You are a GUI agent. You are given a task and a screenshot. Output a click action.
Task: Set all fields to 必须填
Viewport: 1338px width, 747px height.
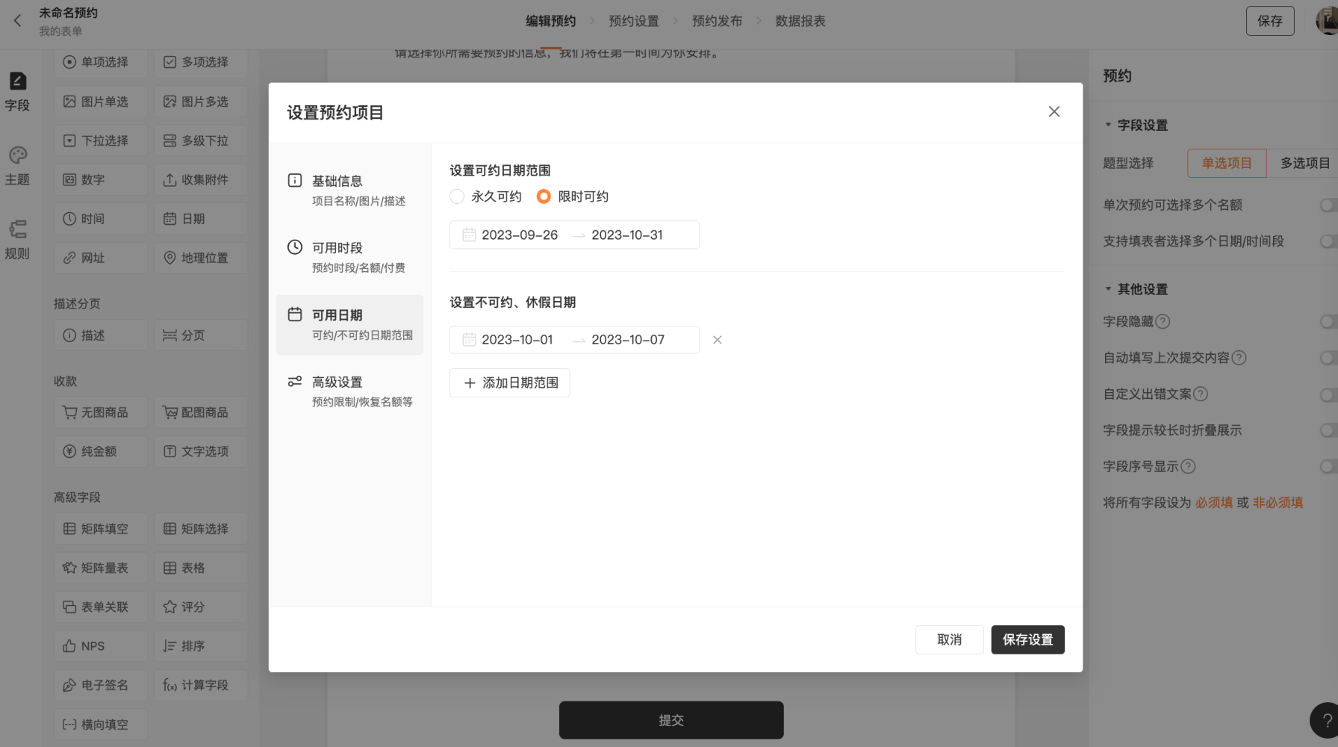tap(1214, 503)
